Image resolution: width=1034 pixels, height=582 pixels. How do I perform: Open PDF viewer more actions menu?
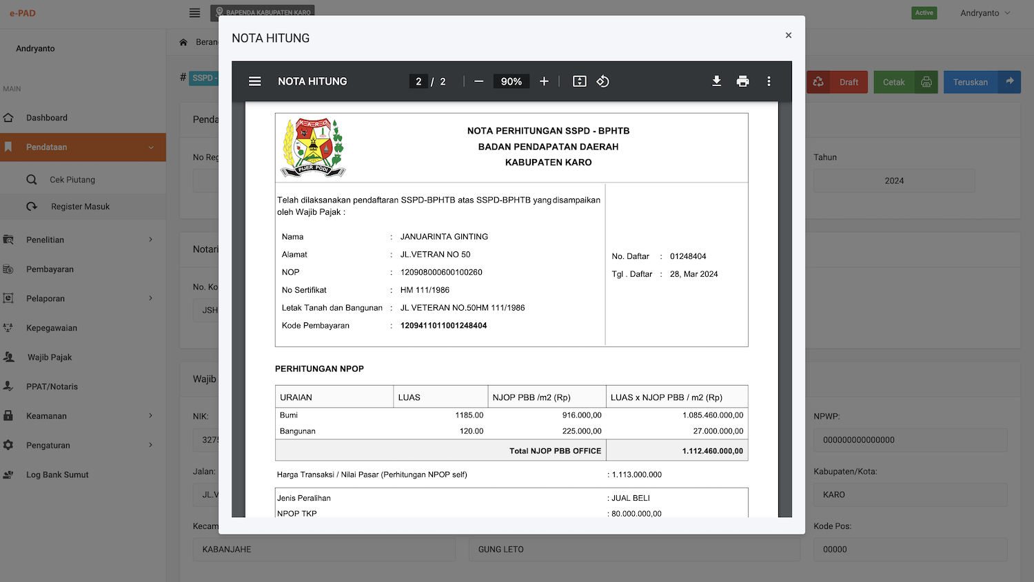click(769, 81)
